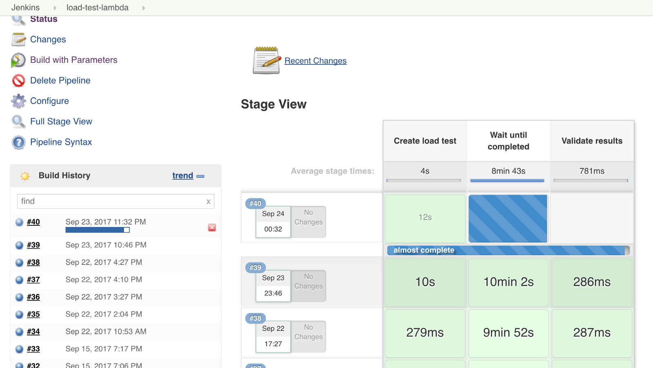Click the Changes notepad icon in sidebar
The height and width of the screenshot is (368, 653).
coord(18,40)
